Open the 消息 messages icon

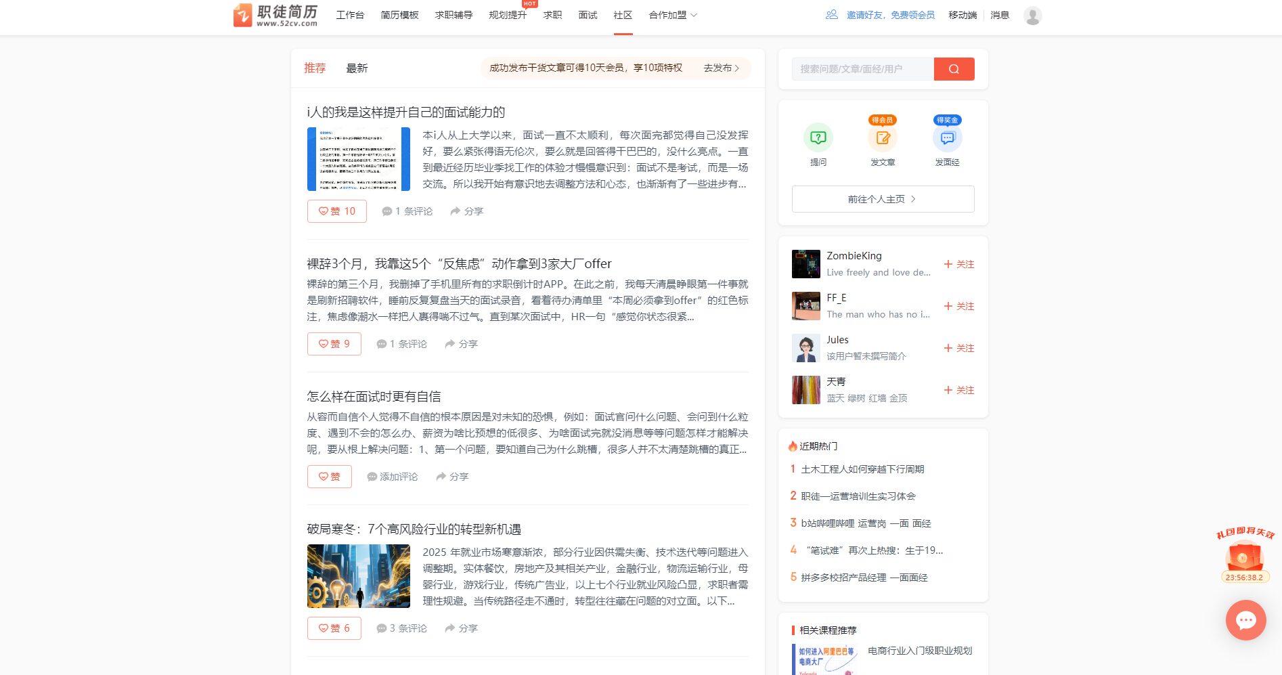click(999, 14)
